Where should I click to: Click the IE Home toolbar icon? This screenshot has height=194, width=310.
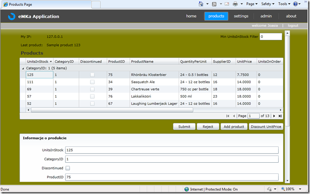[x=201, y=4]
